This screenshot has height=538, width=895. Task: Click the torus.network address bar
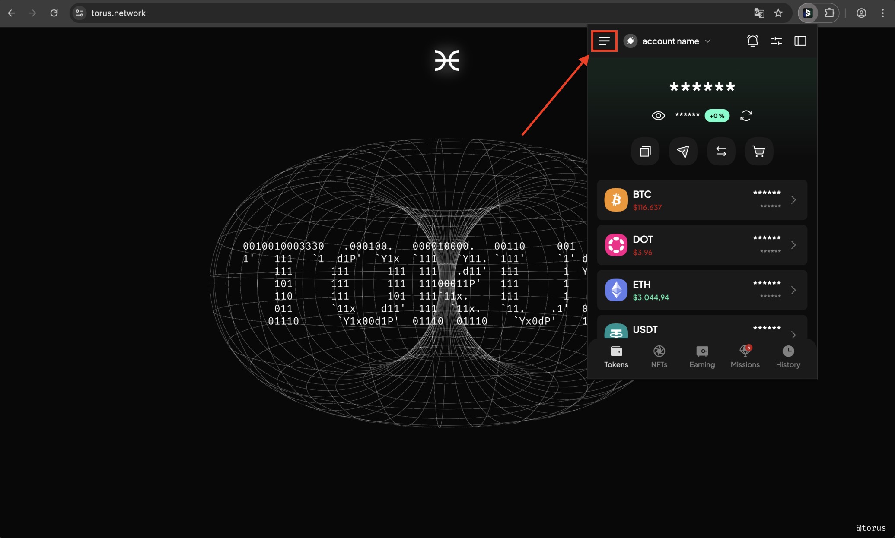(x=119, y=13)
